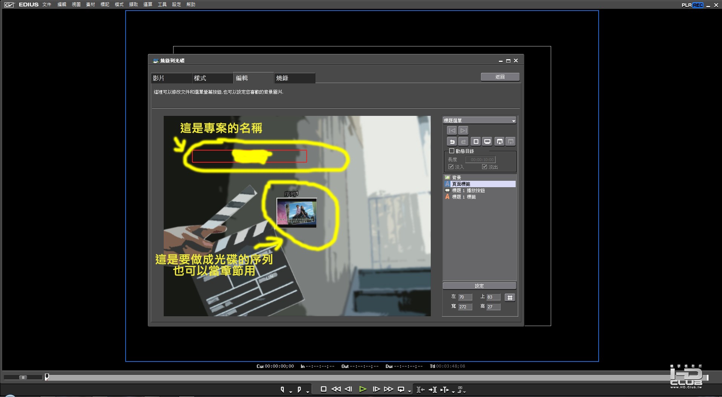Open the 幫助 menu

click(x=191, y=5)
